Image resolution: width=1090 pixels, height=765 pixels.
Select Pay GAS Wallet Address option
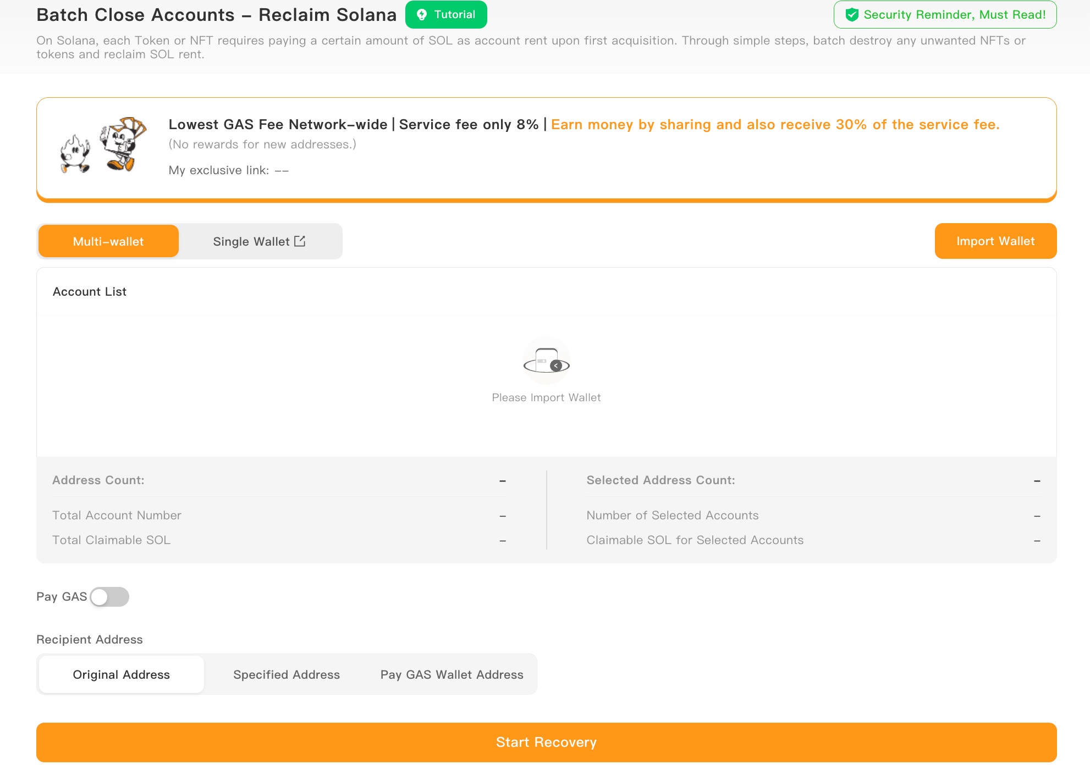(x=452, y=674)
